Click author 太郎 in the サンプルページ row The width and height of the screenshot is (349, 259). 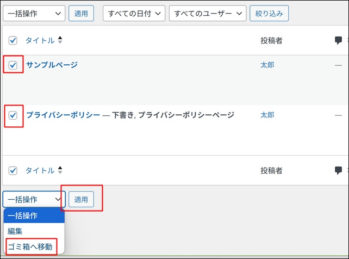[x=267, y=65]
